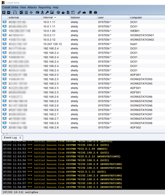Sort by the computer column header
The height and width of the screenshot is (195, 165).
click(147, 17)
